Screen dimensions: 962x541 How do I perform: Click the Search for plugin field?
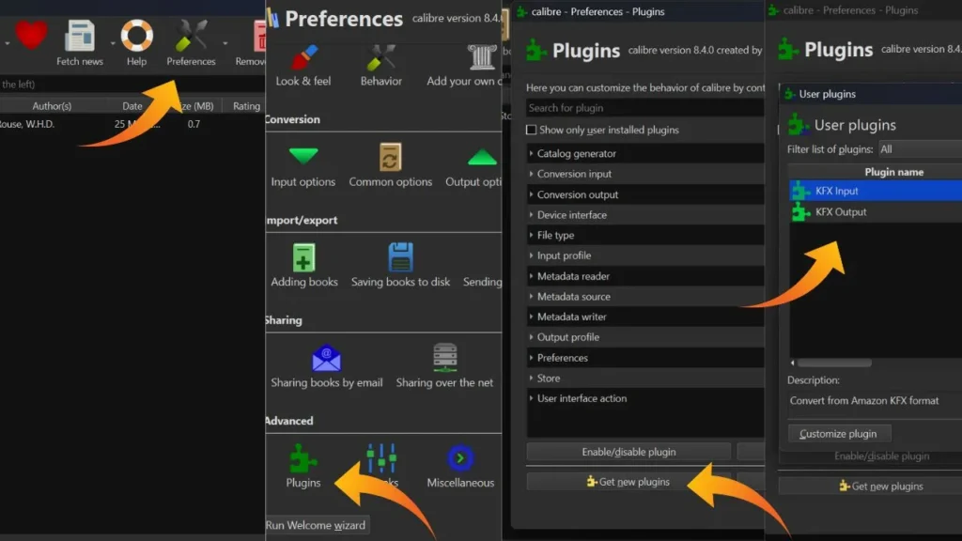click(645, 108)
